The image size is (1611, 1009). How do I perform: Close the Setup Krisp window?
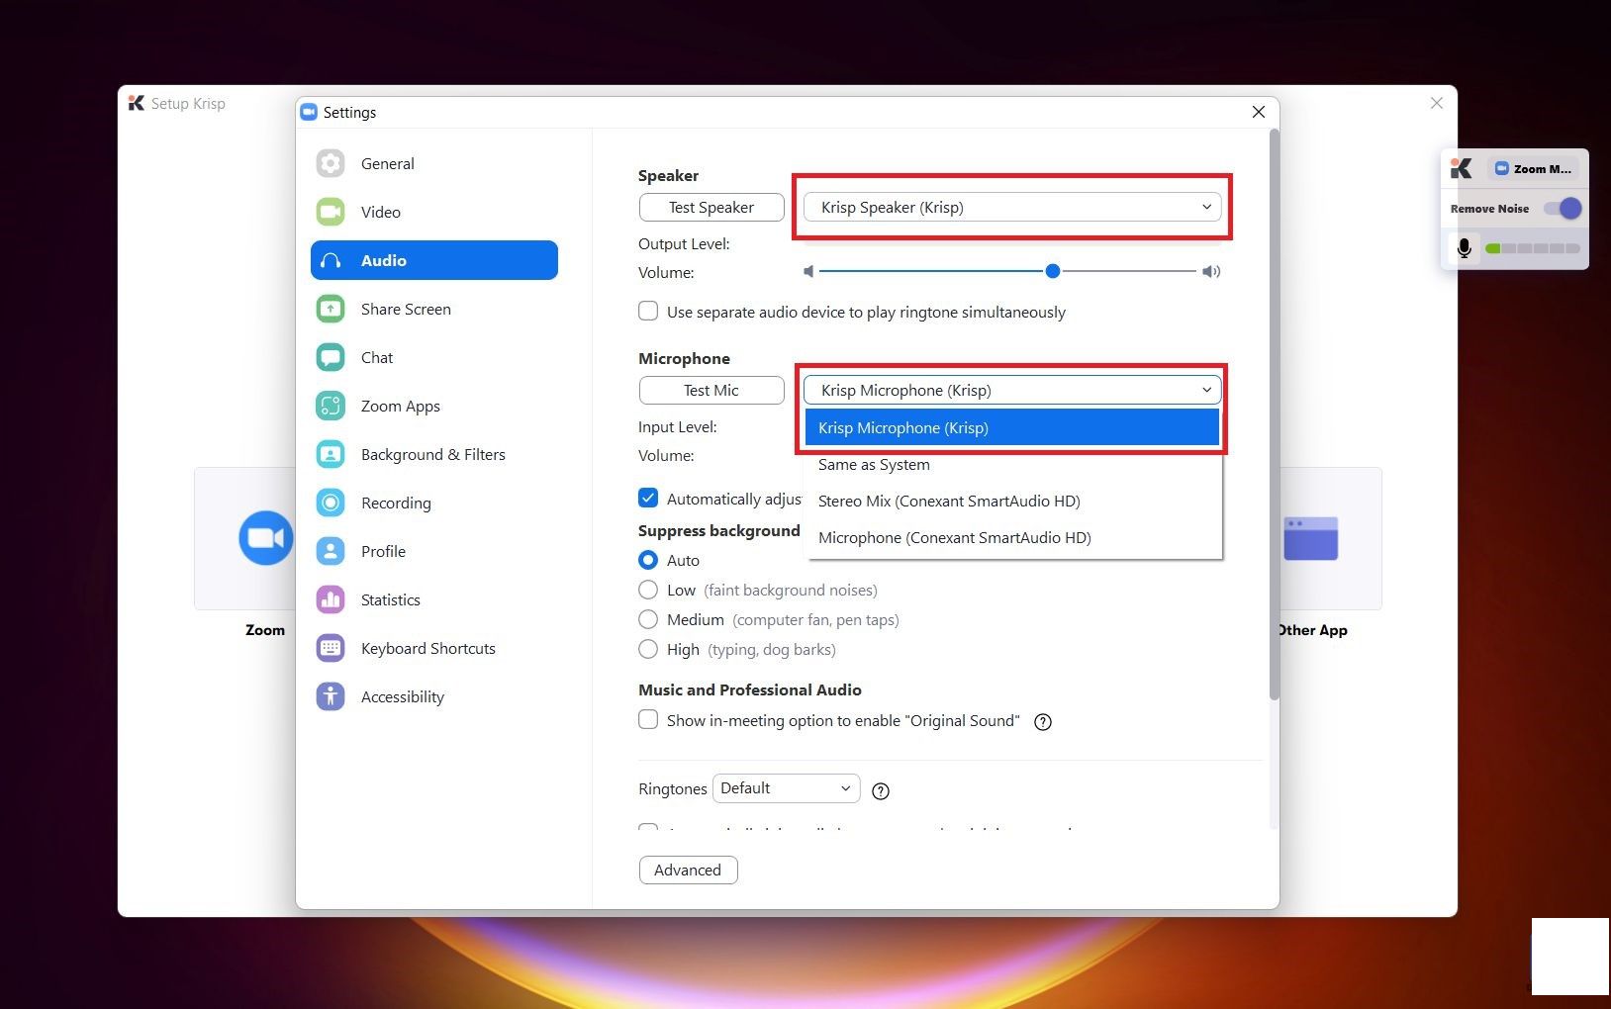pyautogui.click(x=1437, y=103)
